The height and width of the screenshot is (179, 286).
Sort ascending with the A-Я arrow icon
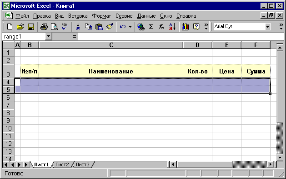coord(172,27)
